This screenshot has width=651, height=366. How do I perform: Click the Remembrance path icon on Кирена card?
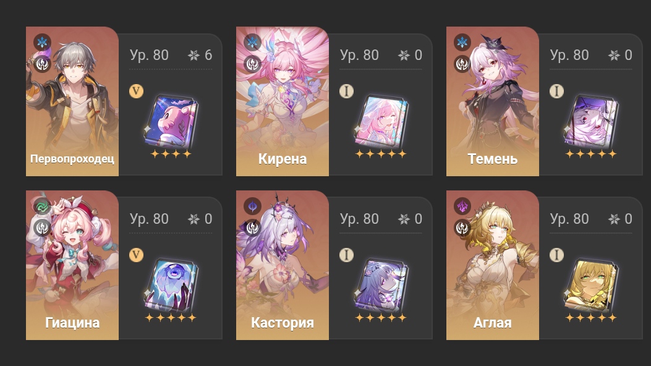[252, 64]
